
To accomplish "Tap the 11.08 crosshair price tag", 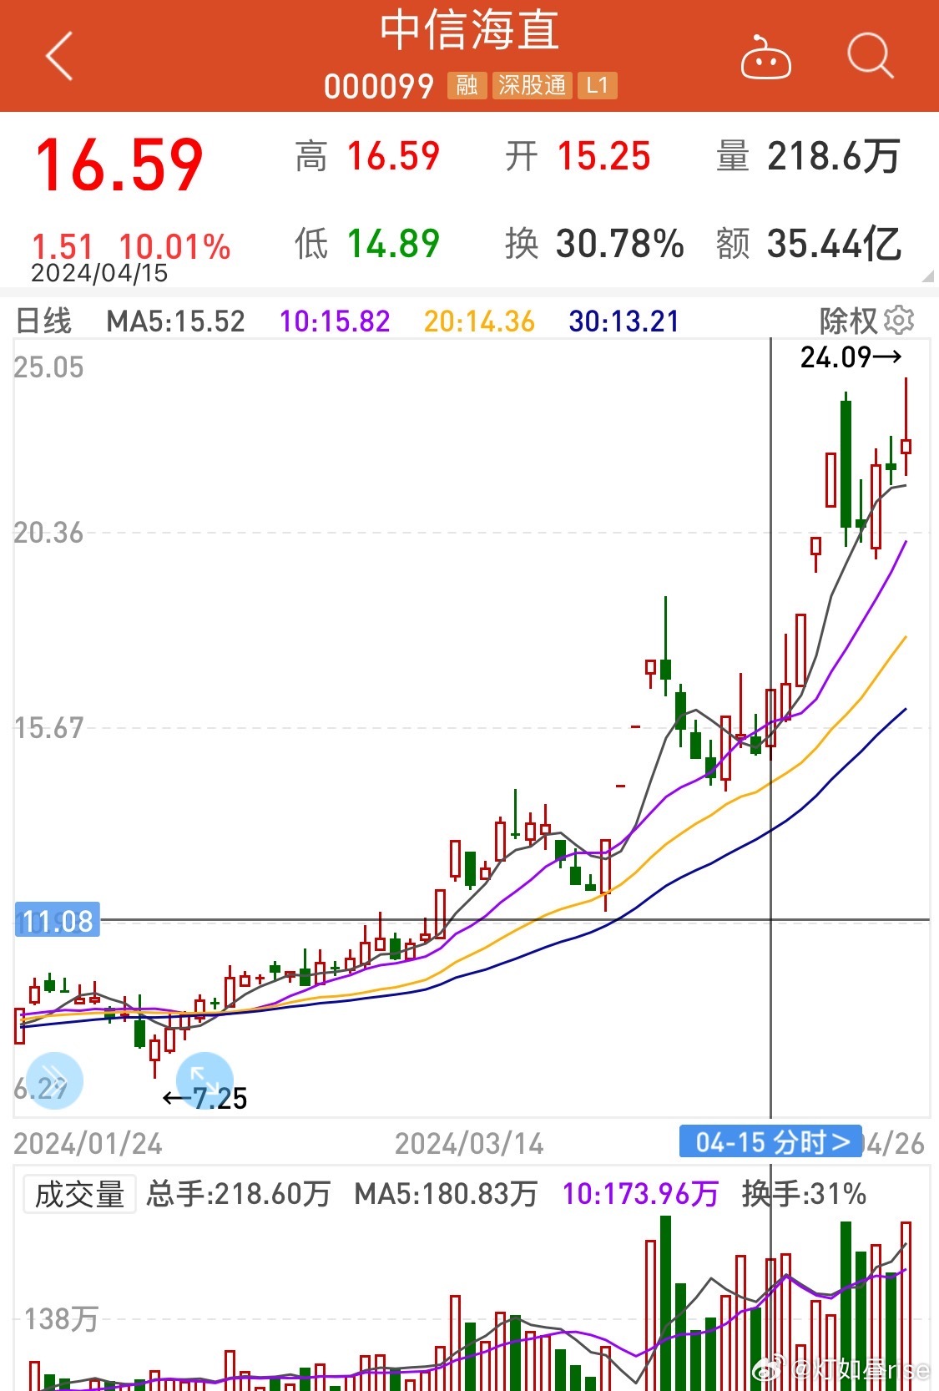I will [x=58, y=920].
